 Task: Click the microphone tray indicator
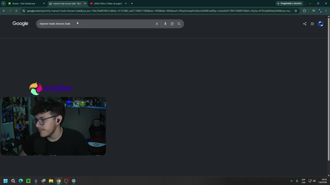(297, 181)
